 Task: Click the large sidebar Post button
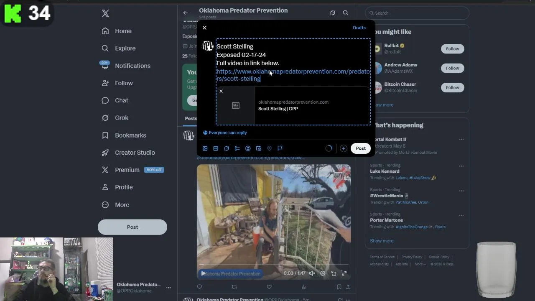click(132, 227)
